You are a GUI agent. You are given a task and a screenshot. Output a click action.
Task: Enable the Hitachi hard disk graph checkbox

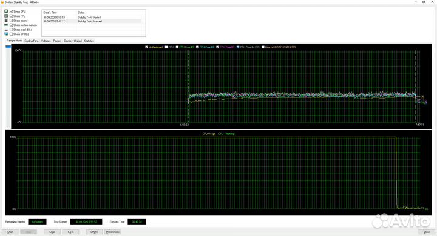263,47
